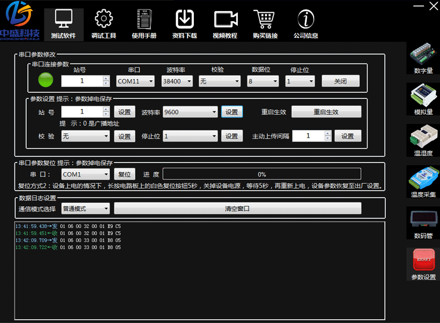Select the 数码管 device in sidebar

click(423, 223)
